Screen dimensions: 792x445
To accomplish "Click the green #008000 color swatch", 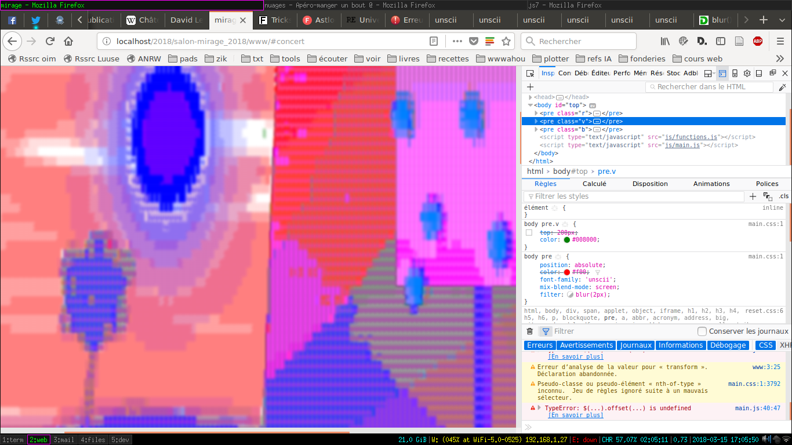I will 566,240.
